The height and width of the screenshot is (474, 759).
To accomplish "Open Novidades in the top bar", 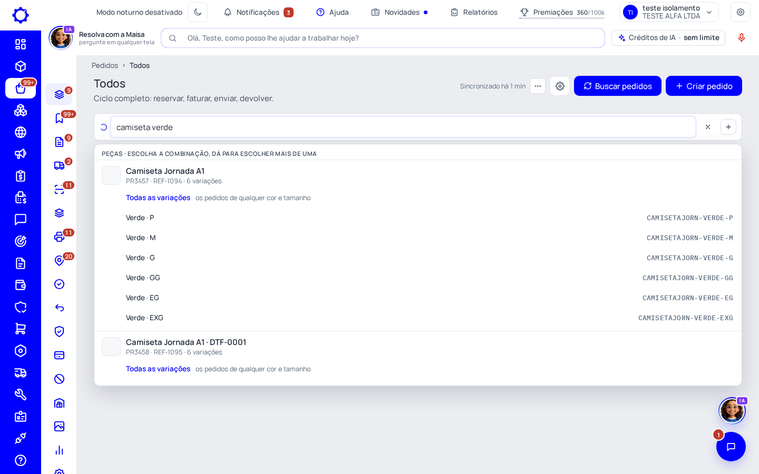I will [400, 12].
